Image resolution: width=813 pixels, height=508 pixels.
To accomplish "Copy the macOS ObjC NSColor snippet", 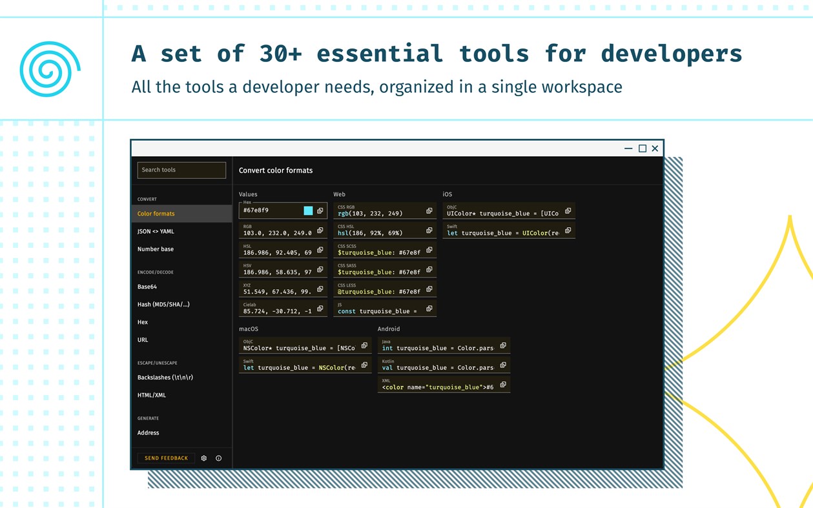I will point(364,345).
